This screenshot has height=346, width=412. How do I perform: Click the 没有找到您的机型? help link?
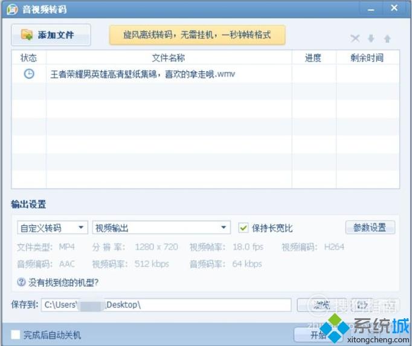(63, 283)
